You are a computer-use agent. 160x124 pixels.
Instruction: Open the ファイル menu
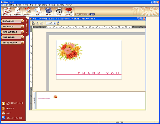[4, 5]
